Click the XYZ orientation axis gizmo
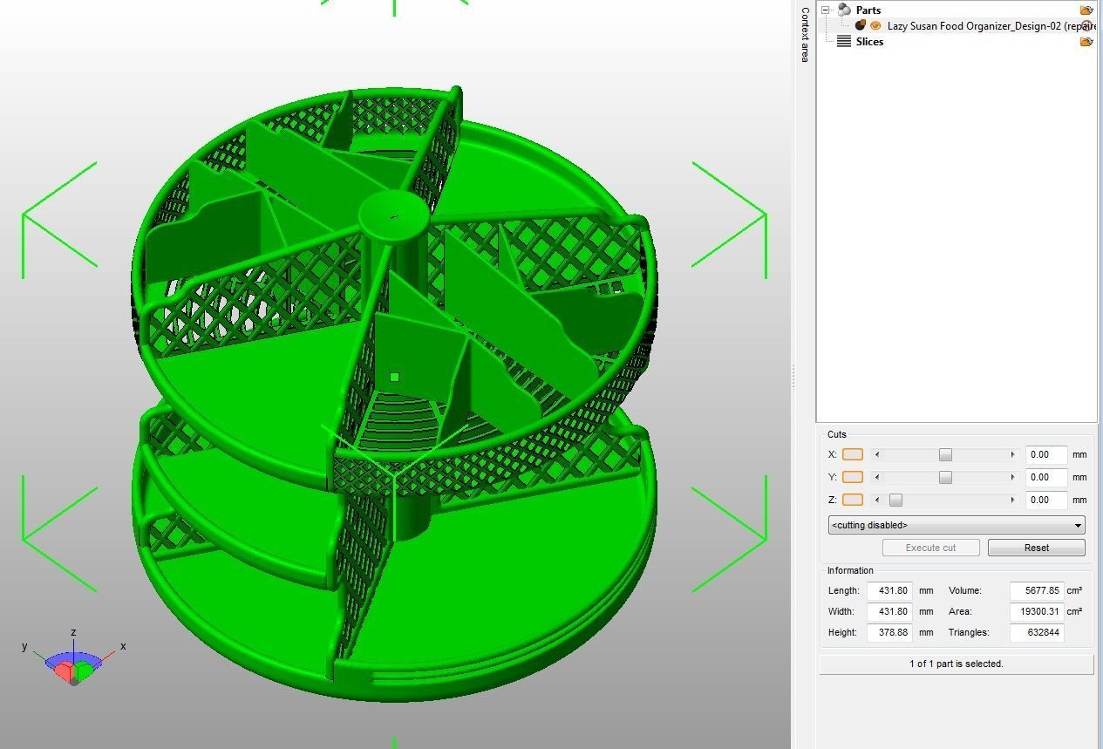Viewport: 1103px width, 749px height. [74, 658]
